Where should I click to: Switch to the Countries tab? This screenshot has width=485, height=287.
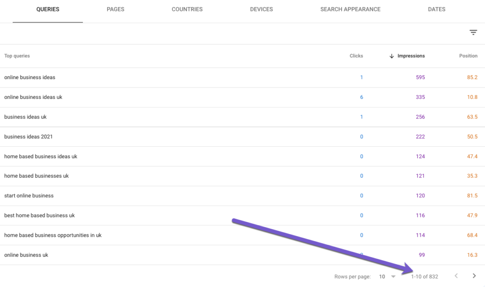click(x=187, y=9)
